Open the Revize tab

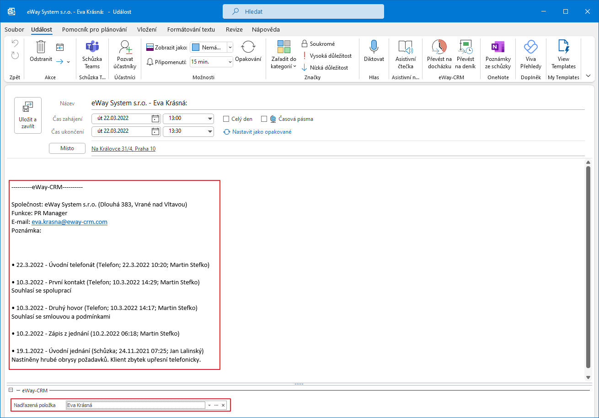(234, 29)
